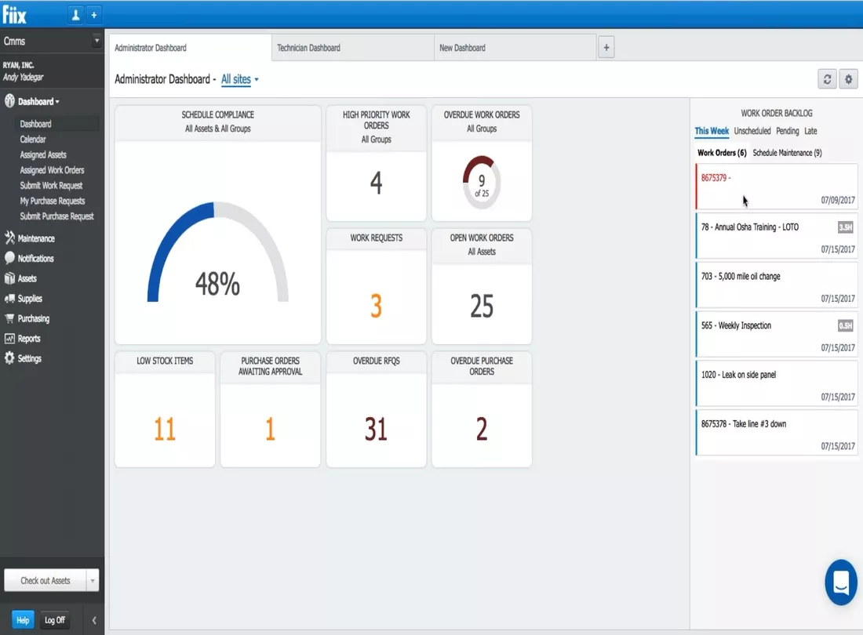Viewport: 863px width, 635px height.
Task: Open the Cmms selector dropdown
Action: click(96, 41)
